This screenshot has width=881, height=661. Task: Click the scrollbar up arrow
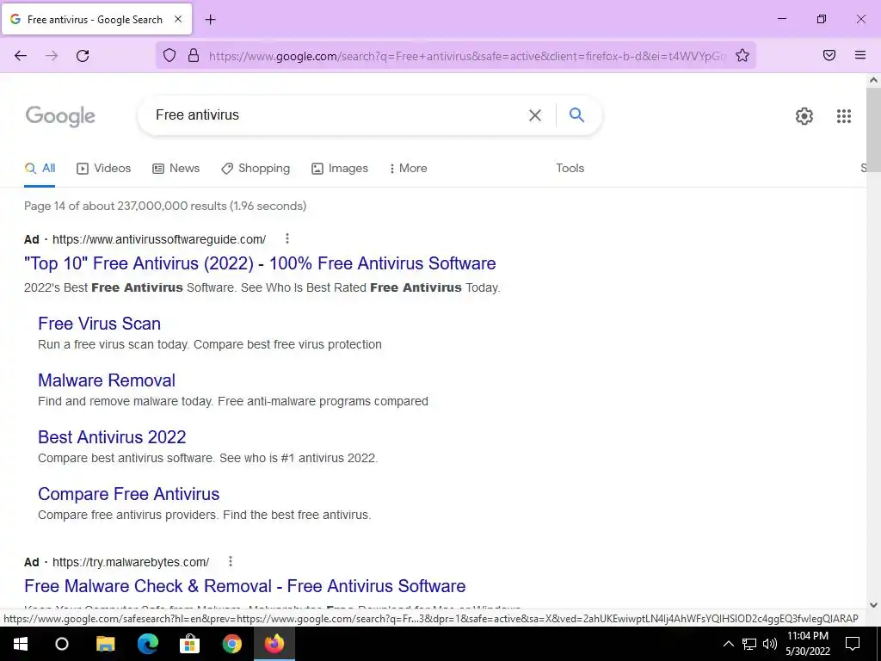[x=873, y=80]
